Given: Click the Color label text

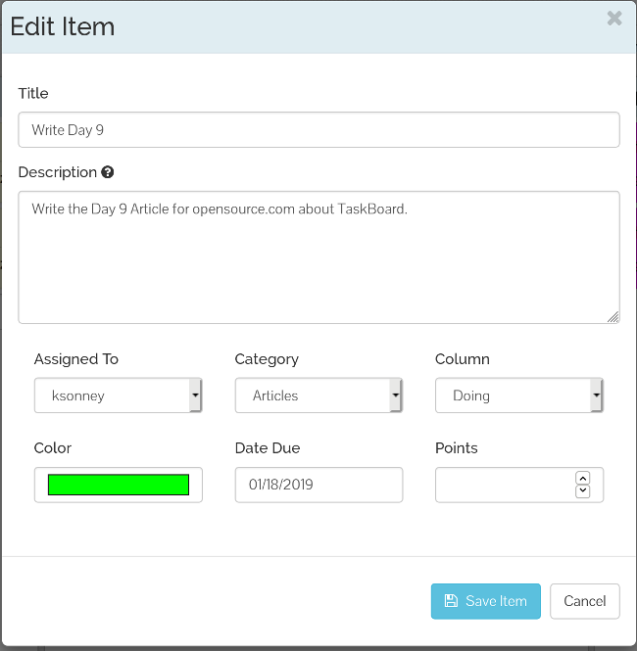Looking at the screenshot, I should (53, 448).
